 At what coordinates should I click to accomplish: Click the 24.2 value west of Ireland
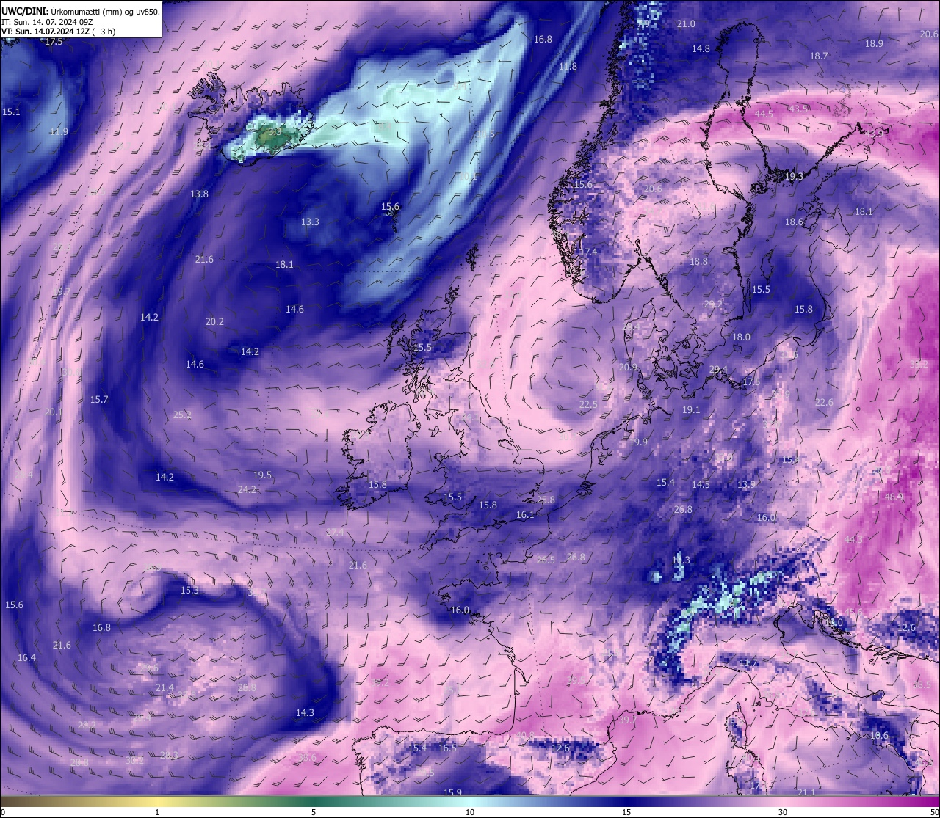tap(247, 490)
